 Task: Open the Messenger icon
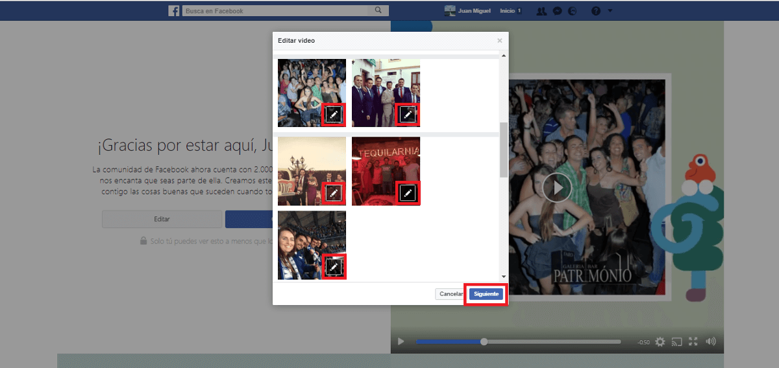[x=558, y=11]
